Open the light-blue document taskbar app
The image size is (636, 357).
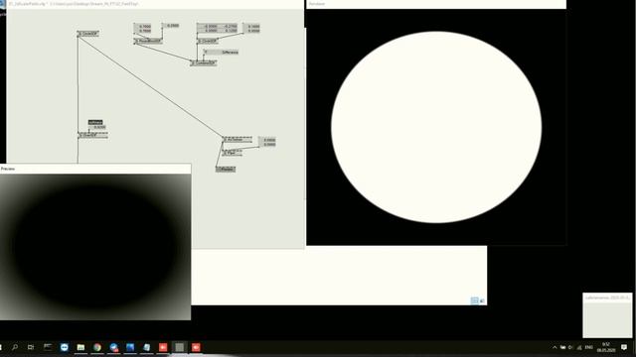pyautogui.click(x=146, y=347)
